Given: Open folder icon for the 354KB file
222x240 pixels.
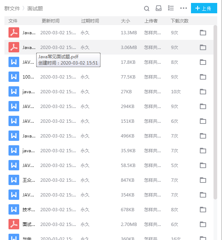Looking at the screenshot, I should click(x=203, y=195).
